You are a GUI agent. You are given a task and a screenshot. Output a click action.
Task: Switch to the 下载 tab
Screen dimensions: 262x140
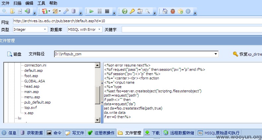(152, 133)
